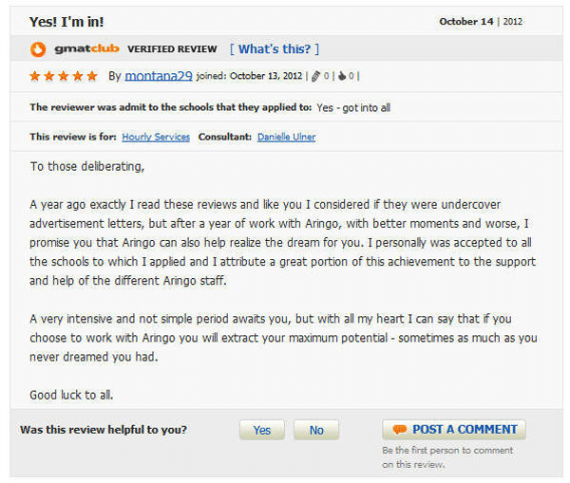Click the "Be the first person to comment" text
Screen dimensions: 570x483
click(447, 451)
